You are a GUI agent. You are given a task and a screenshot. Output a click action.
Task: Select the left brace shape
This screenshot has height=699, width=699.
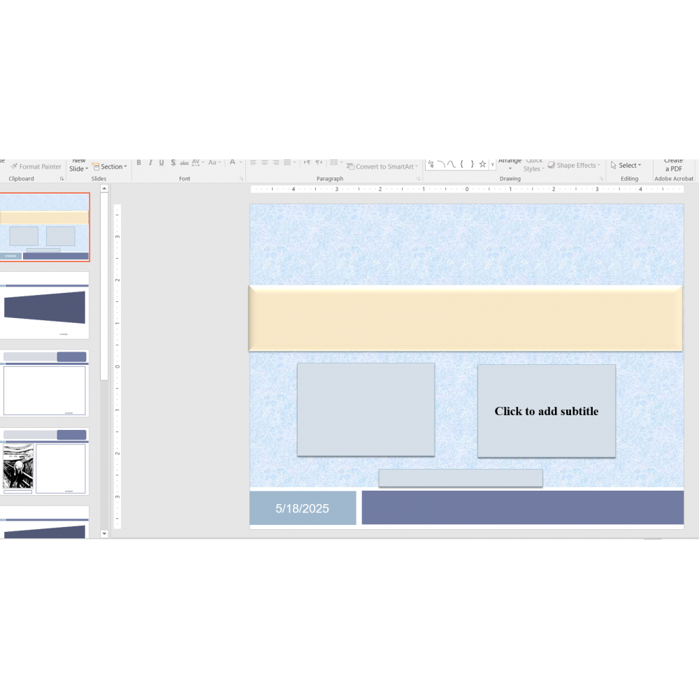[x=461, y=164]
